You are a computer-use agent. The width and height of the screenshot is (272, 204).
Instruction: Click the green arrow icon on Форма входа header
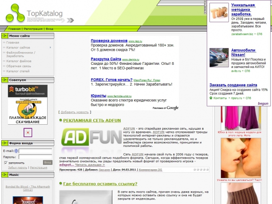(x=5, y=143)
